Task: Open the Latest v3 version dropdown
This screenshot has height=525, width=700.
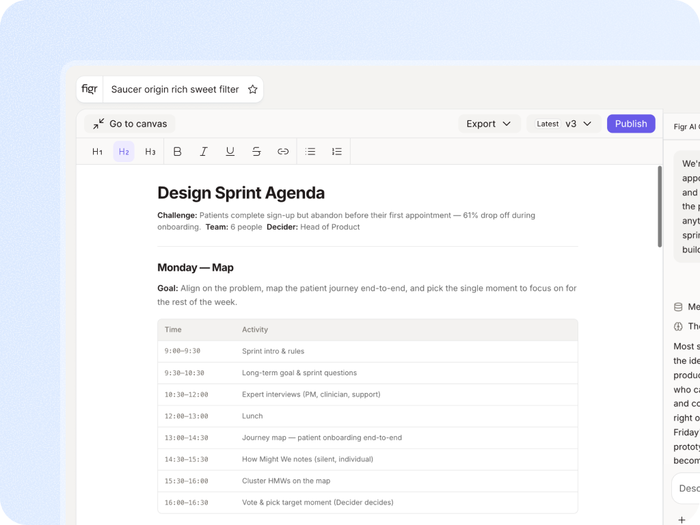Action: 564,124
